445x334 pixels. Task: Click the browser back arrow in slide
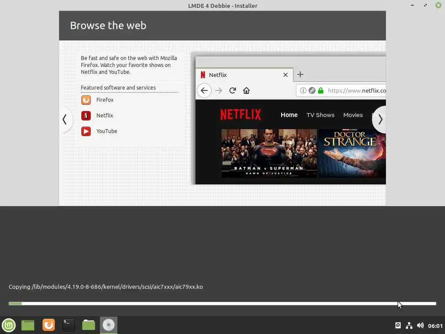pyautogui.click(x=204, y=90)
